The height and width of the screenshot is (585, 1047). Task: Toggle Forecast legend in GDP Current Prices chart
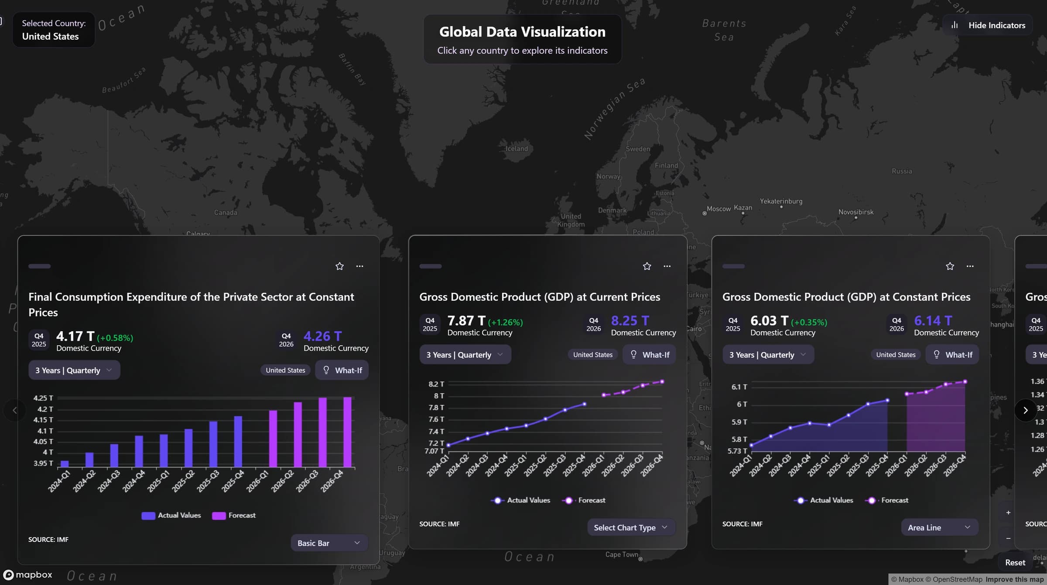pyautogui.click(x=584, y=500)
